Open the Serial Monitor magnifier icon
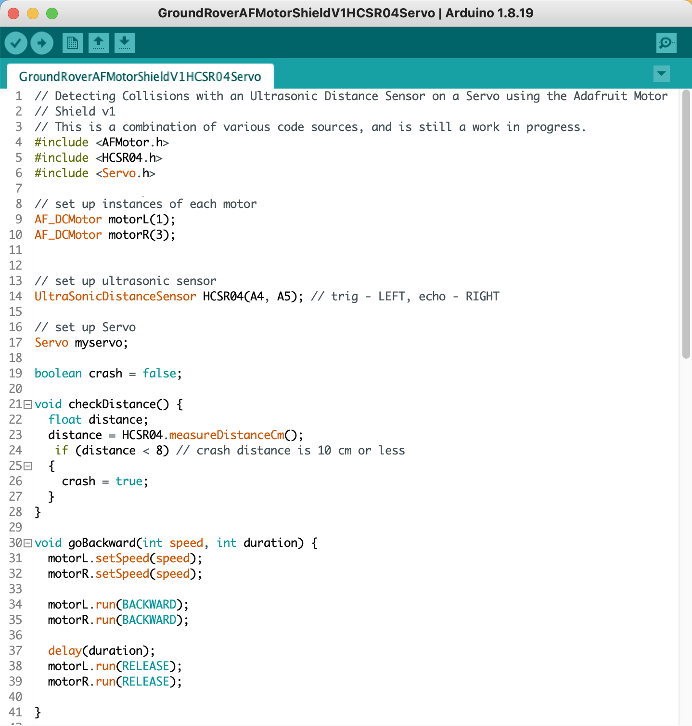The height and width of the screenshot is (726, 692). coord(666,43)
